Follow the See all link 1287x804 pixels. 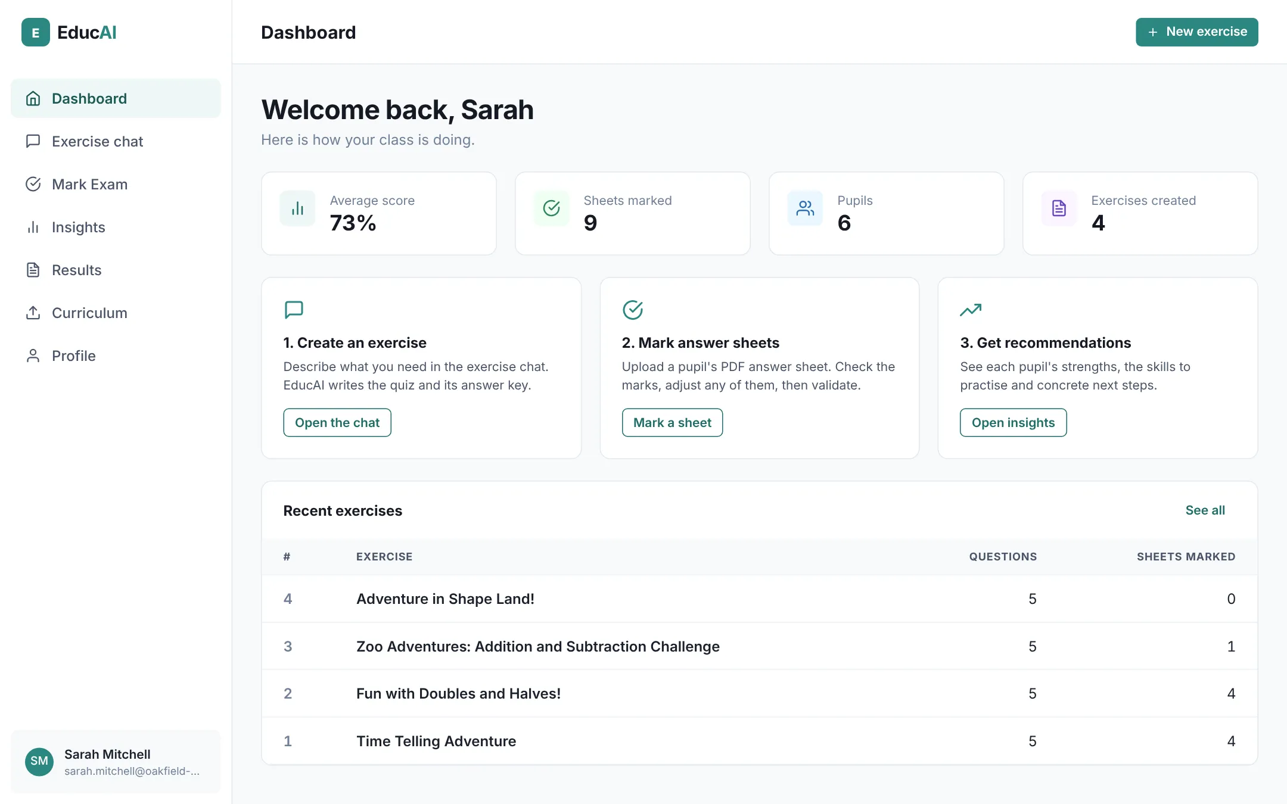[x=1205, y=510]
